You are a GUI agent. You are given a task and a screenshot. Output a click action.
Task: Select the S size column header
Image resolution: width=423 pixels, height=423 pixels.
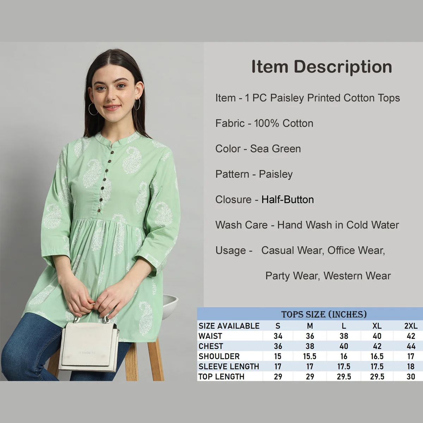tap(278, 326)
